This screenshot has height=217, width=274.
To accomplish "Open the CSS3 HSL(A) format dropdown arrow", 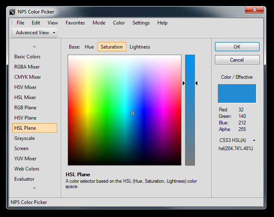I will 254,140.
